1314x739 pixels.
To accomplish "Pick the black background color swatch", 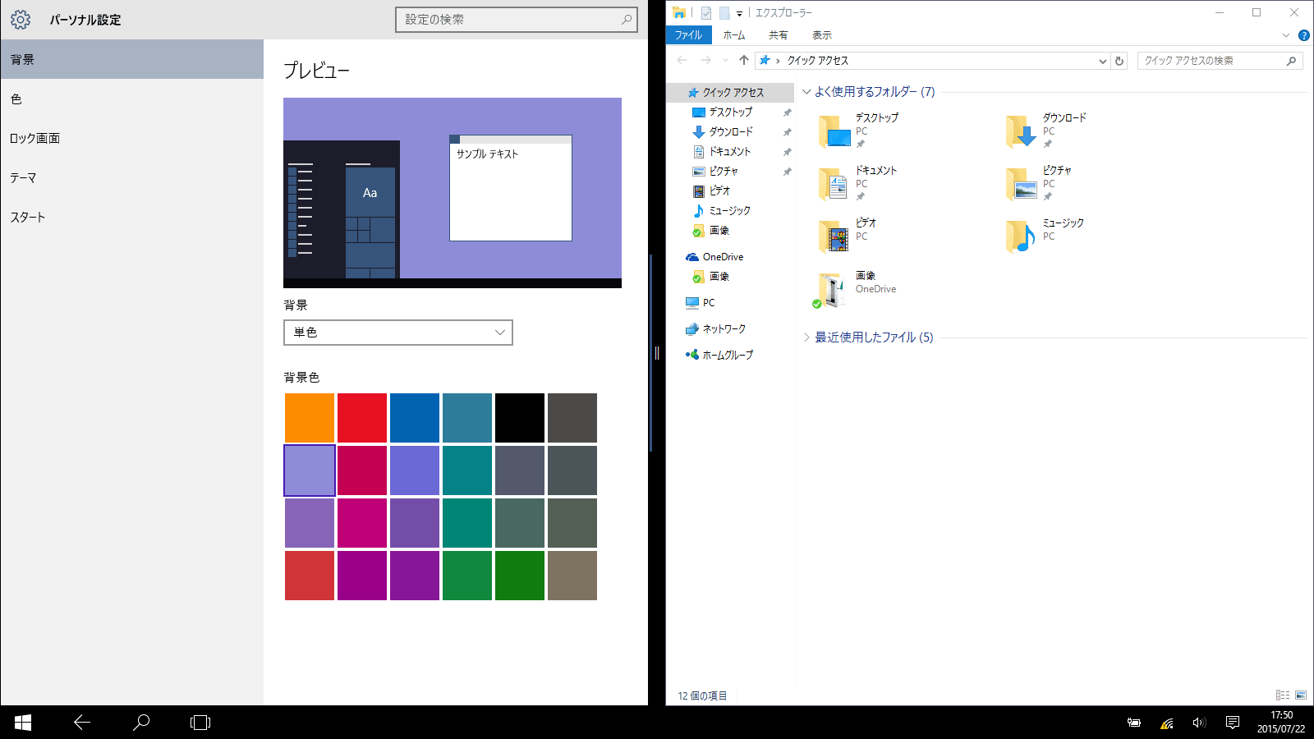I will (x=520, y=418).
